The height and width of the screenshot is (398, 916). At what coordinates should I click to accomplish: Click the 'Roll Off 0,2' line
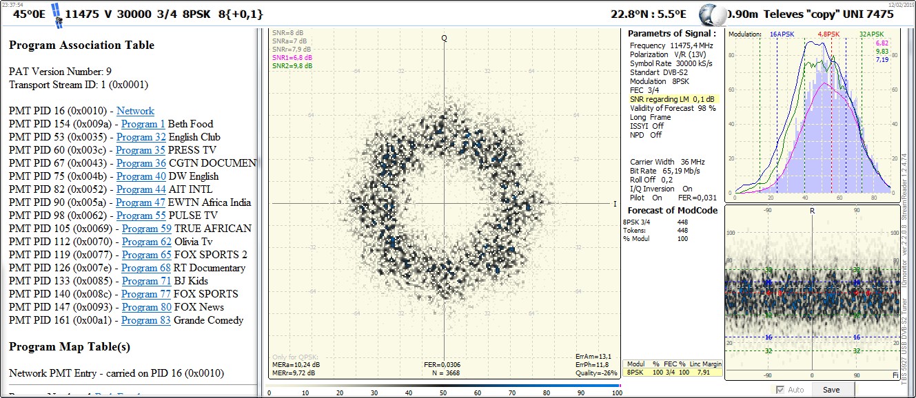coord(651,180)
